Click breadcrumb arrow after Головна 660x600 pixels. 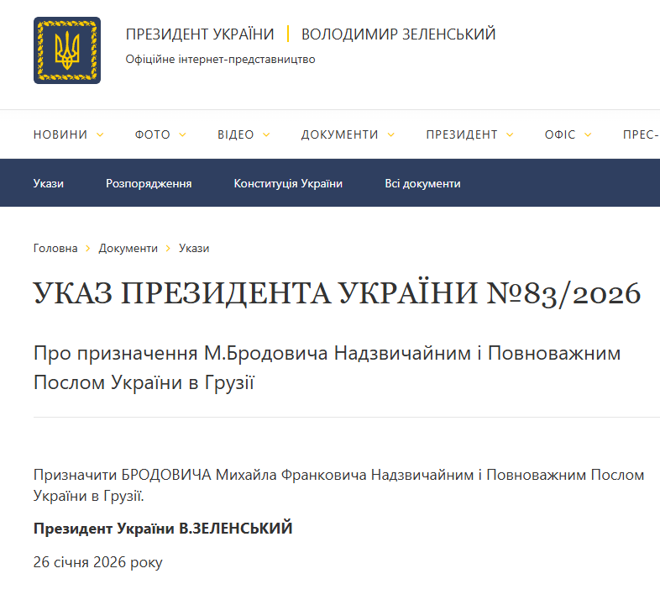click(x=88, y=249)
